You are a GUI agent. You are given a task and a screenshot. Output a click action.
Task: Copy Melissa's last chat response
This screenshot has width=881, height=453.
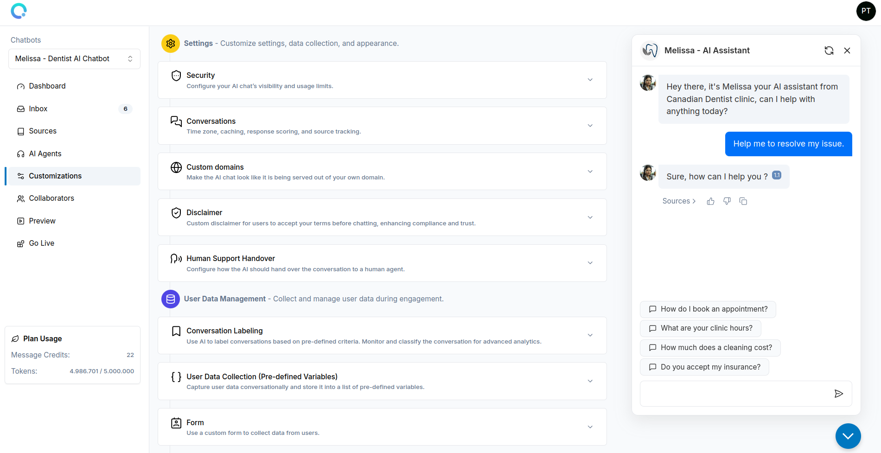coord(743,201)
